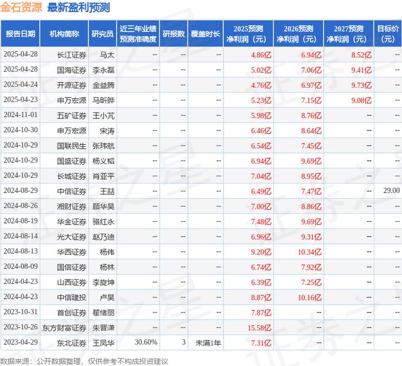Click analyst name 翟绪丽
Viewport: 402px width, 366px height.
pyautogui.click(x=103, y=313)
